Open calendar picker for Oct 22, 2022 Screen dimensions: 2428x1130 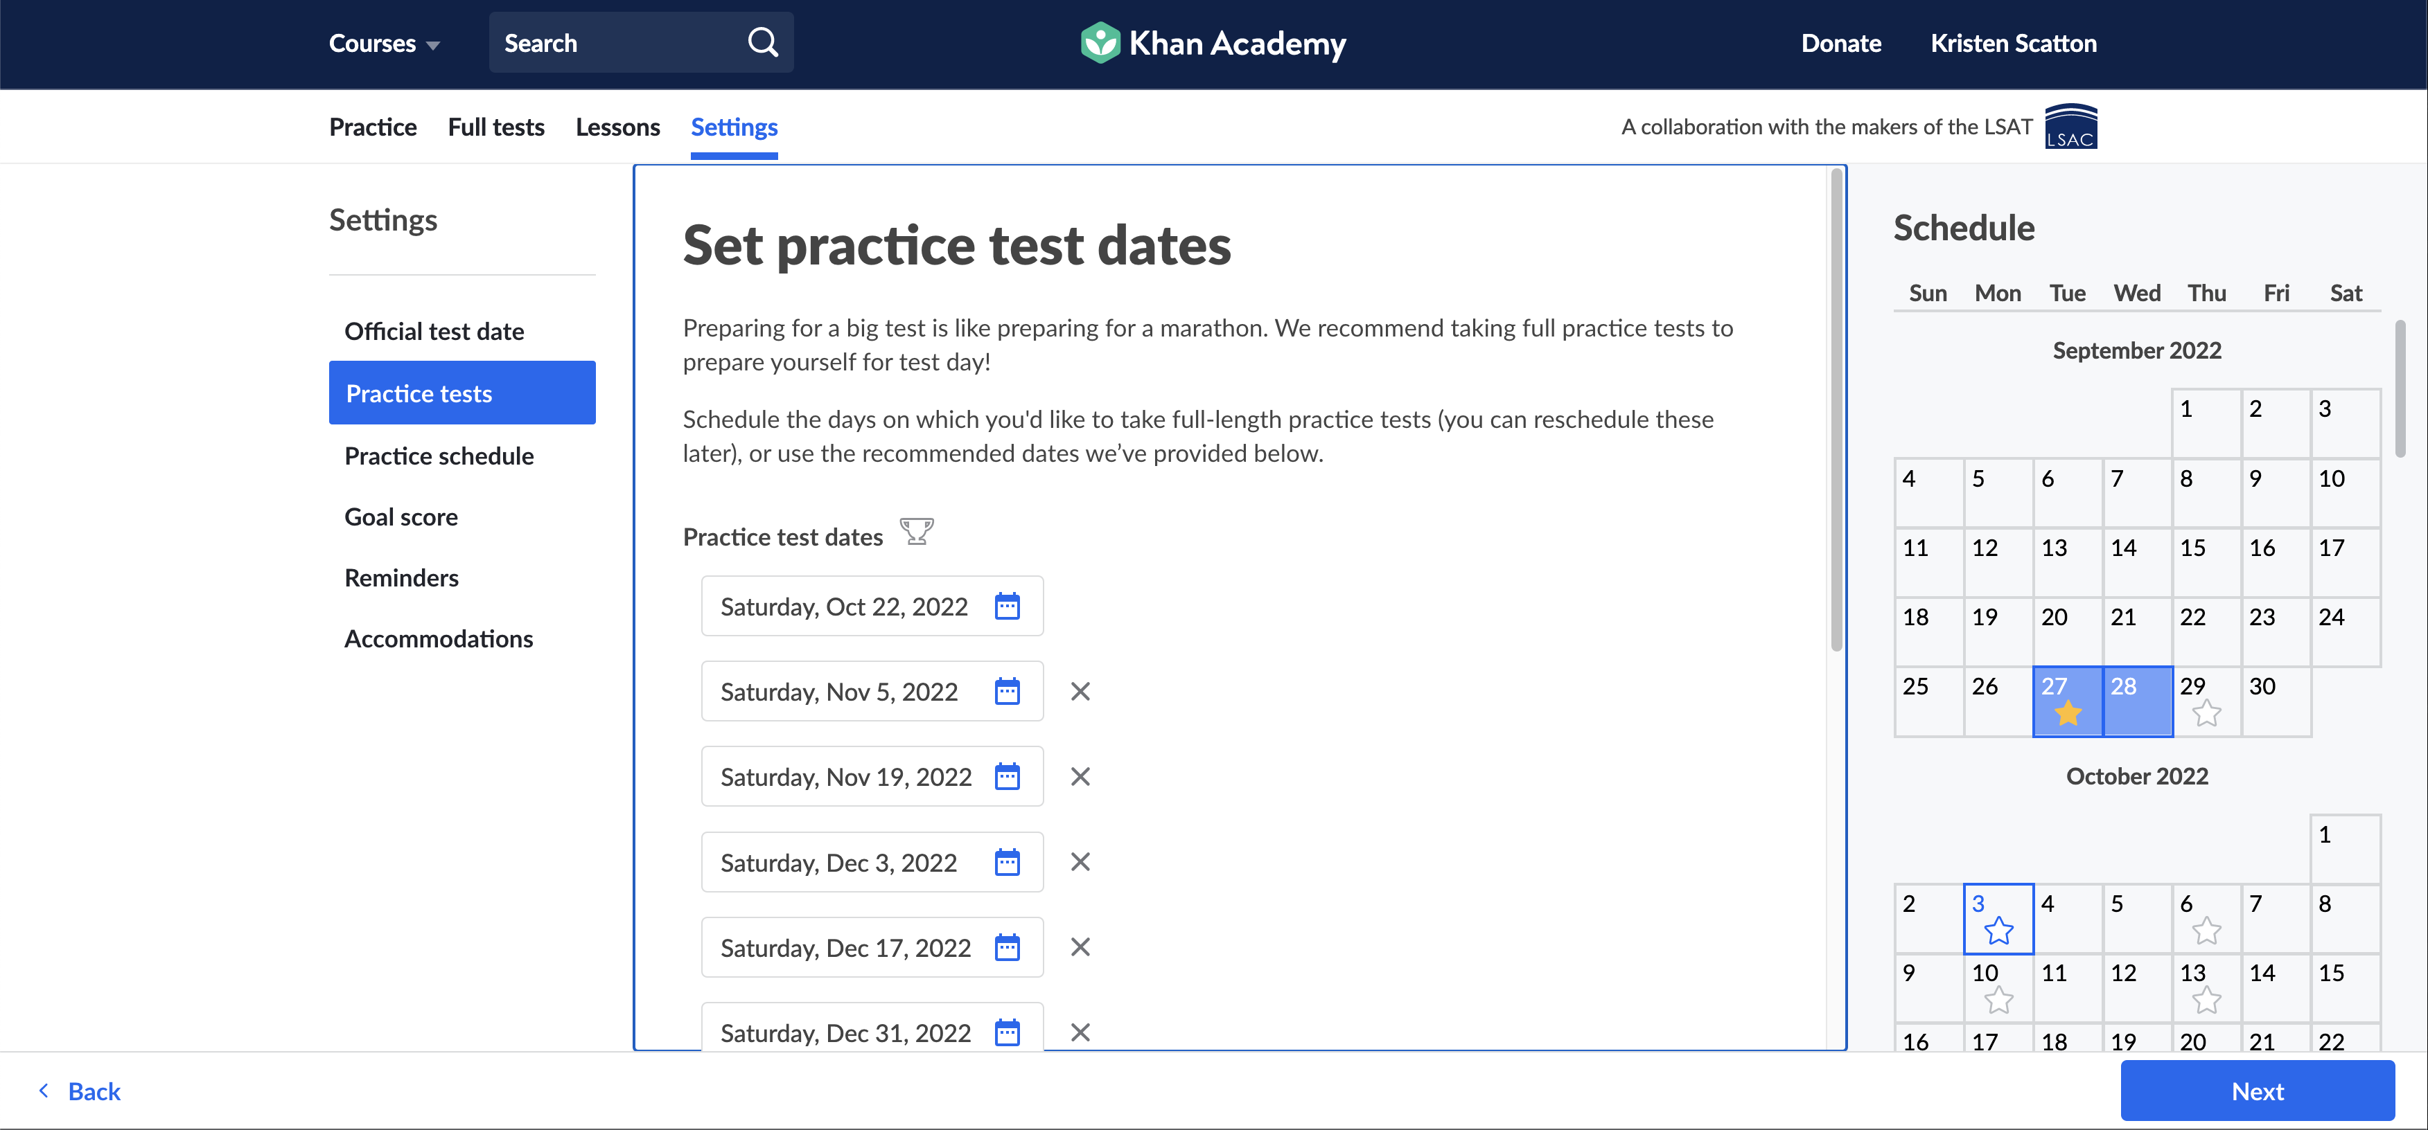point(1007,607)
